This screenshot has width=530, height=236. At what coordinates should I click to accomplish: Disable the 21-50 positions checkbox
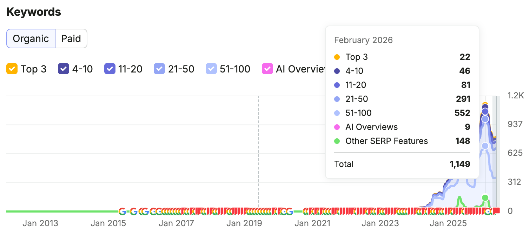tap(159, 69)
